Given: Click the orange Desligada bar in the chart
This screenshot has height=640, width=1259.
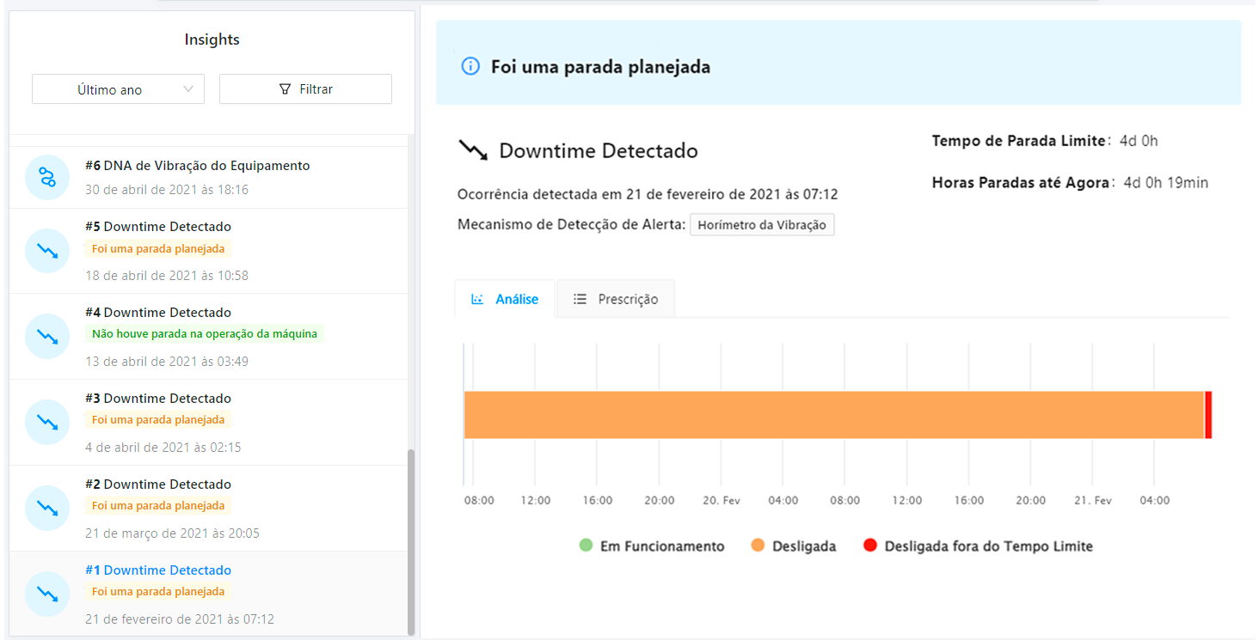Looking at the screenshot, I should point(834,415).
